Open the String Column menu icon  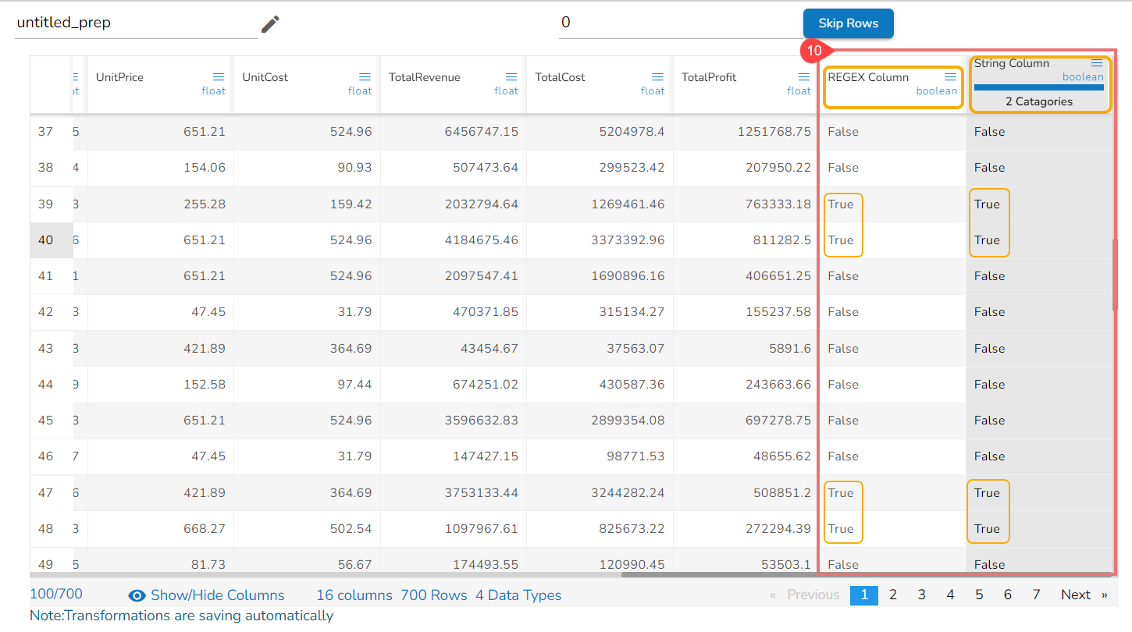pos(1097,63)
